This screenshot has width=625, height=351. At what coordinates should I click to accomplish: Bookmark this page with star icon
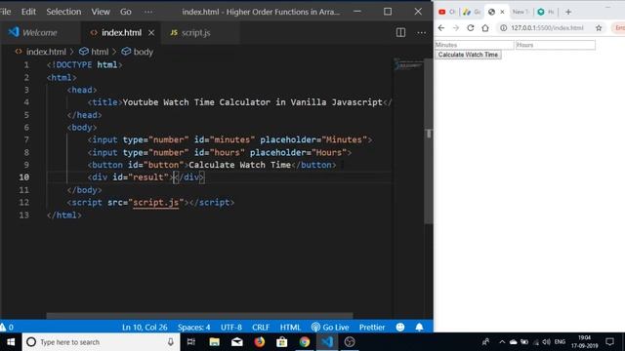pyautogui.click(x=599, y=28)
